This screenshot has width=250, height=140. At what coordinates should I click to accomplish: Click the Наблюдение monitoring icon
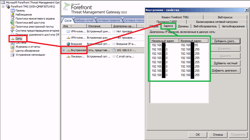pyautogui.click(x=13, y=15)
